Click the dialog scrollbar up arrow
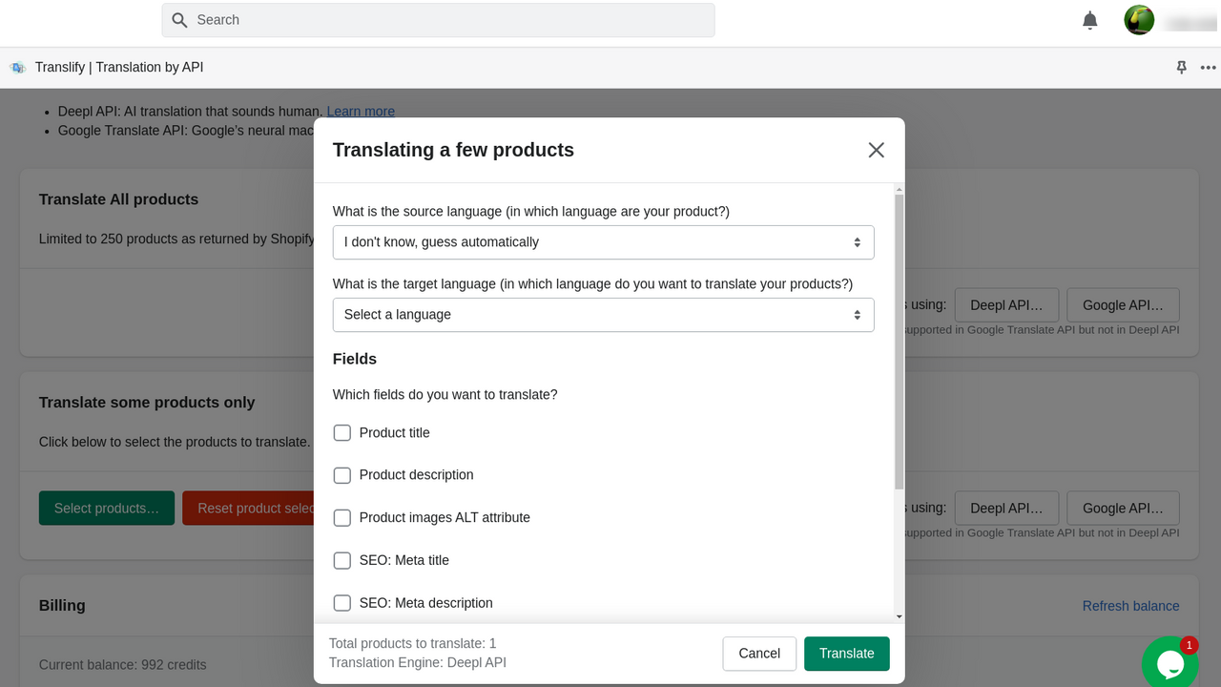The height and width of the screenshot is (687, 1221). tap(899, 189)
